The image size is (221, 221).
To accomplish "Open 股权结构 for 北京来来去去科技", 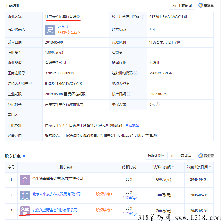I will coord(104,194).
